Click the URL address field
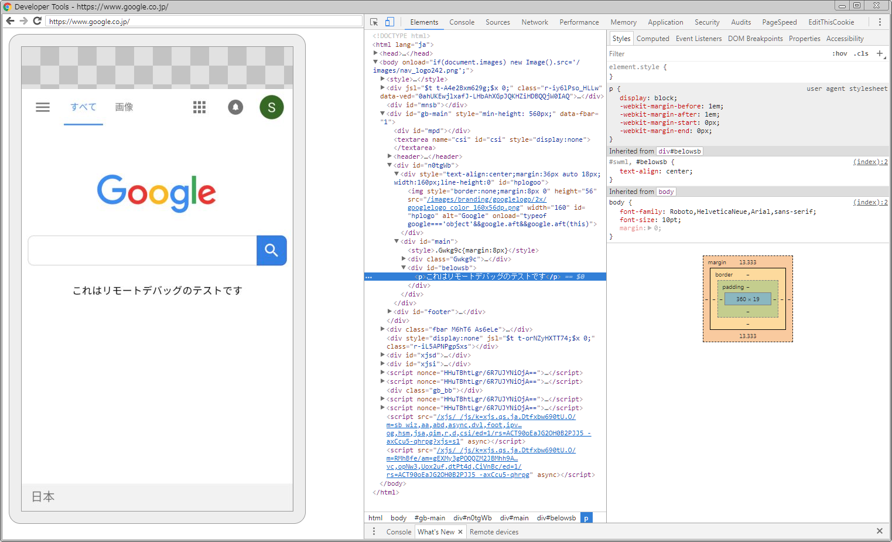892x542 pixels. (x=204, y=21)
